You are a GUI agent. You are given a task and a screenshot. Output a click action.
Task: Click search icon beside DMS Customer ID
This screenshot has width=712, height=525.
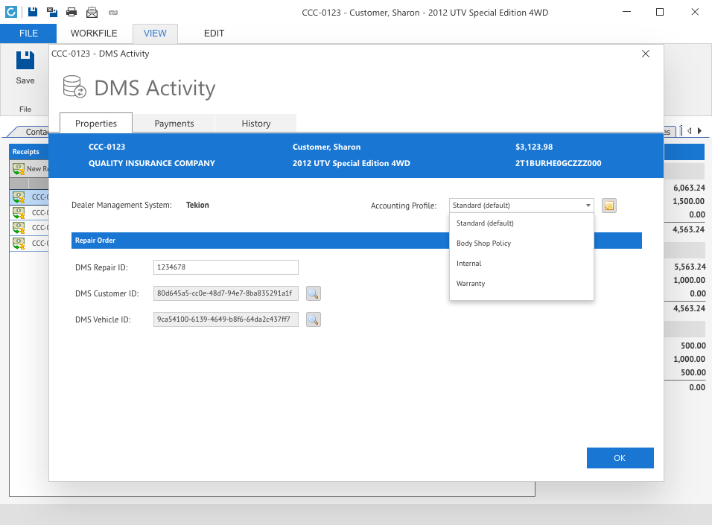click(314, 293)
